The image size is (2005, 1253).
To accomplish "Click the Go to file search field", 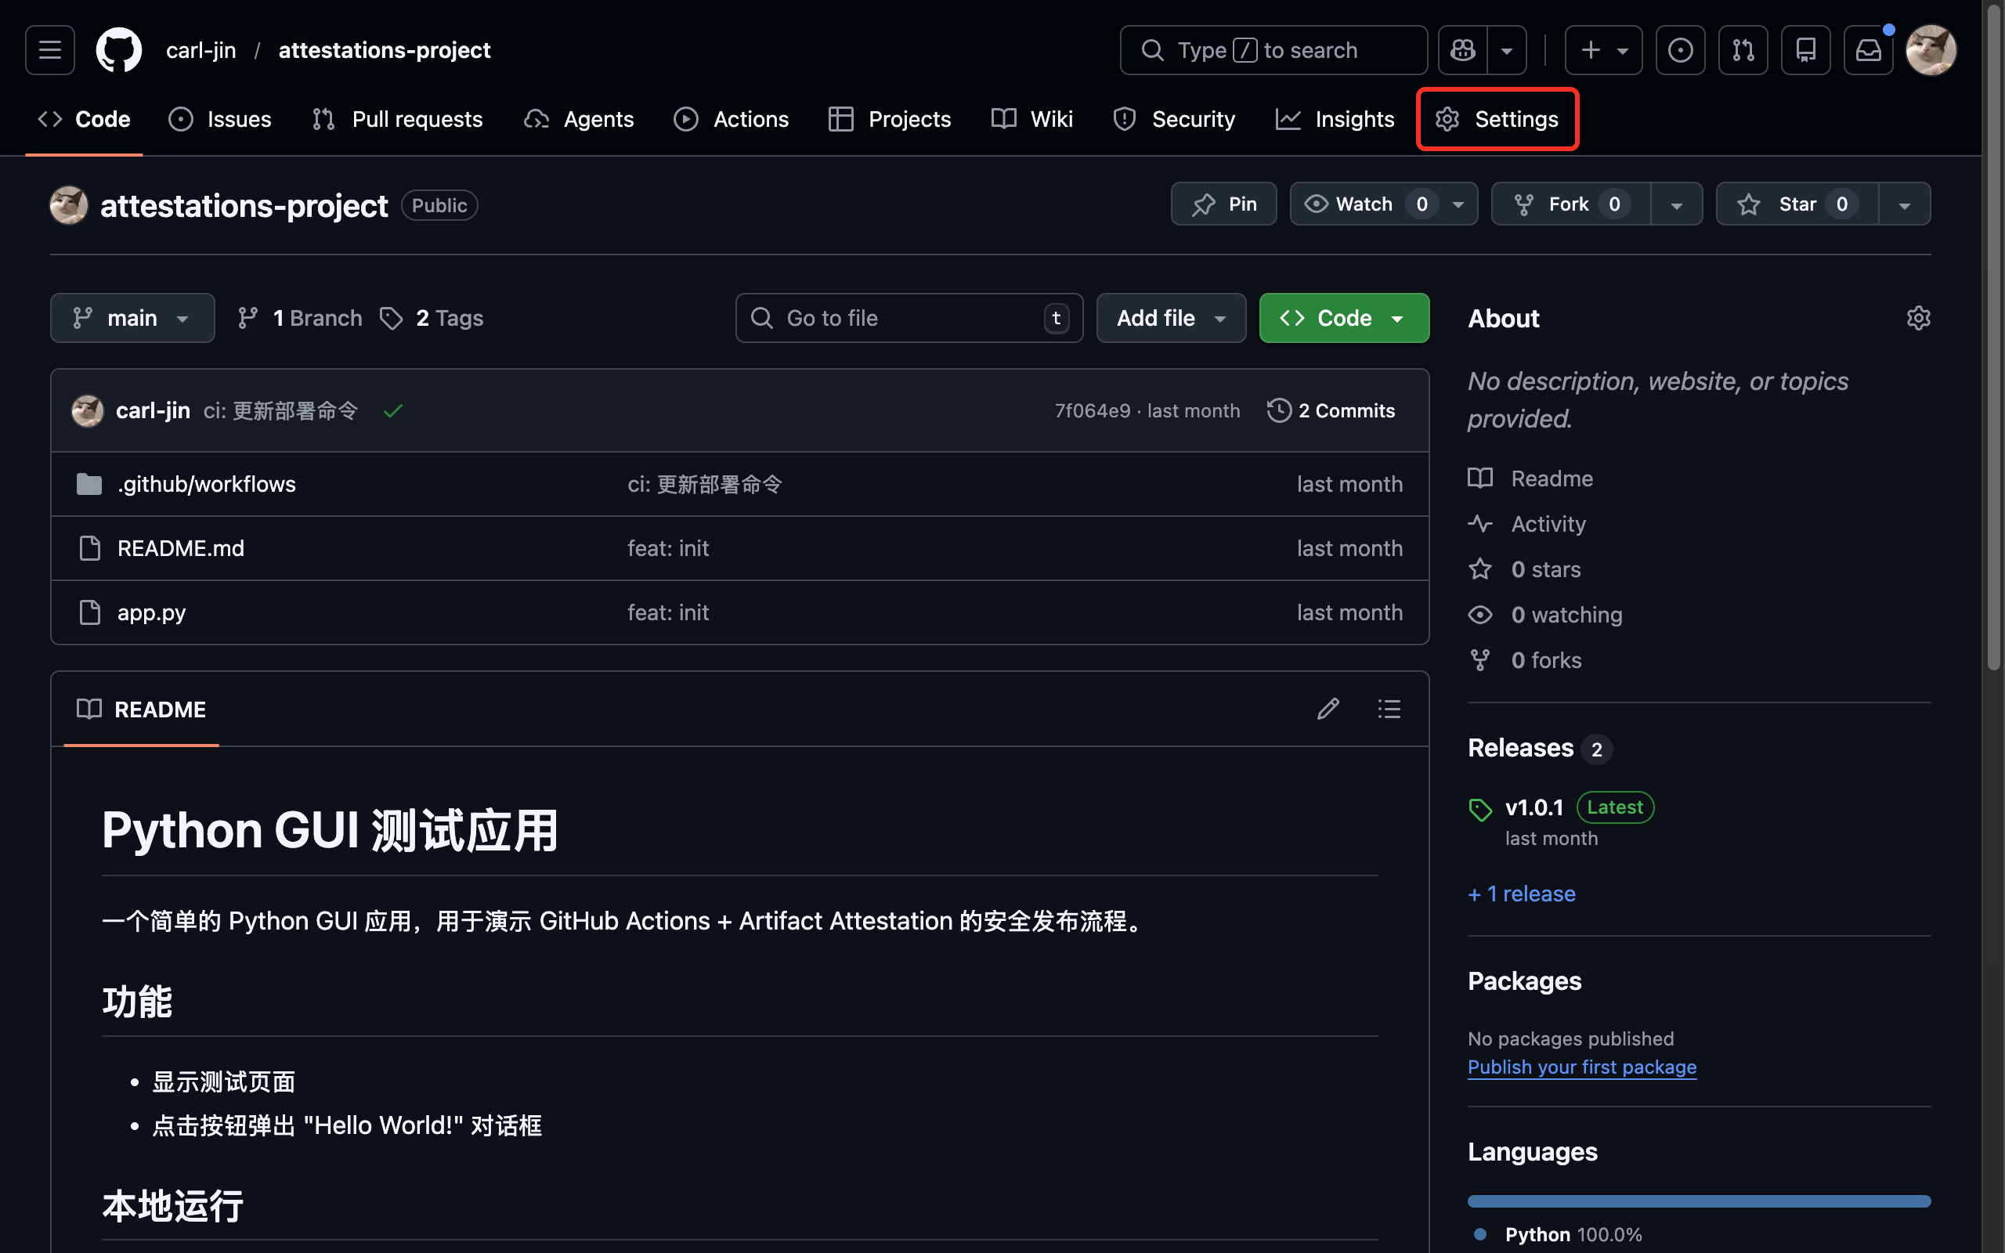I will (x=909, y=317).
